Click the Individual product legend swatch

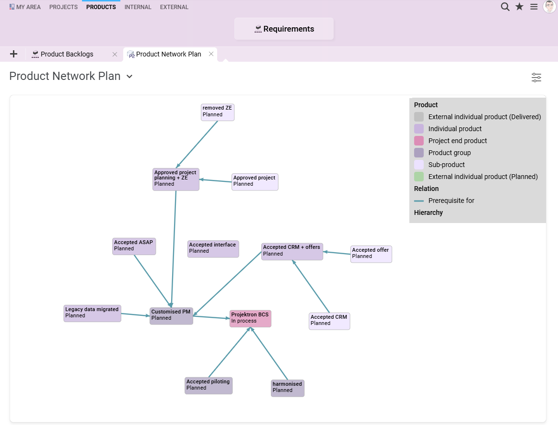419,129
